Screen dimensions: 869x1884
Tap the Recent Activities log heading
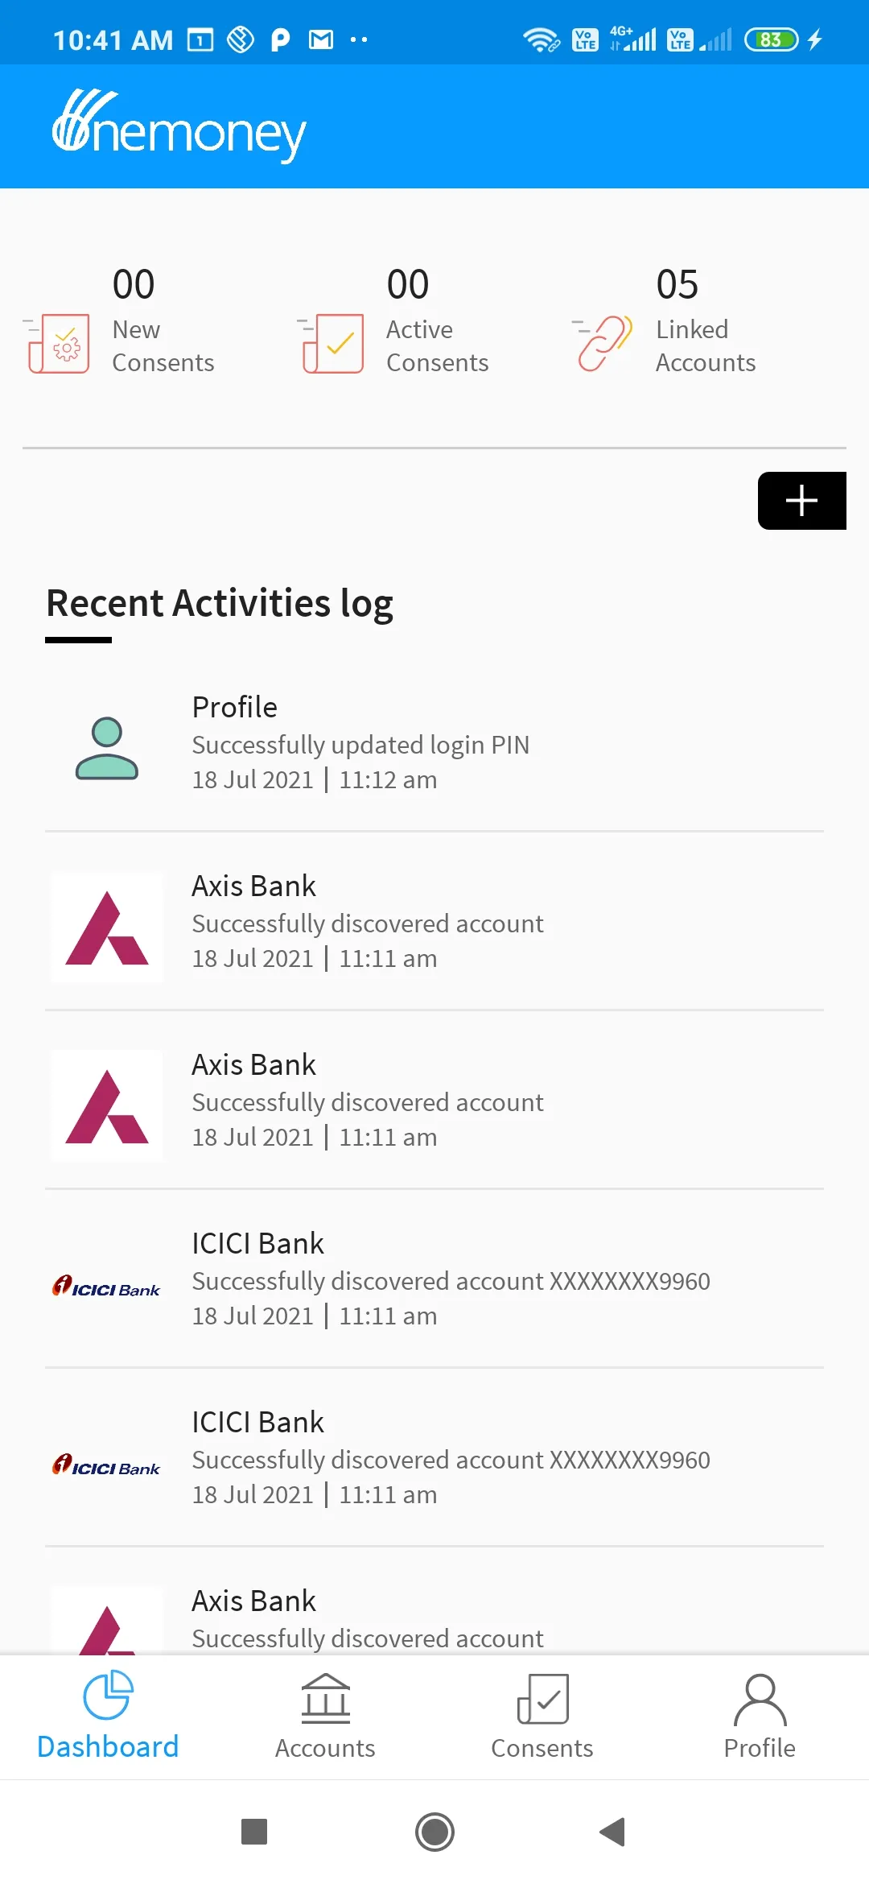click(220, 604)
